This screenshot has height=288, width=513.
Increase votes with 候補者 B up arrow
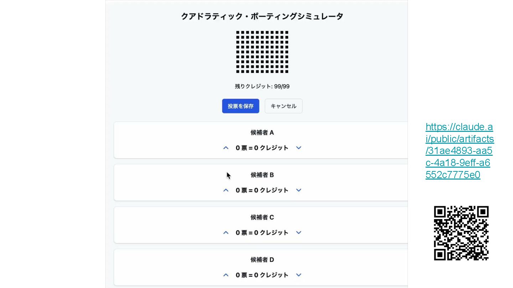coord(226,190)
